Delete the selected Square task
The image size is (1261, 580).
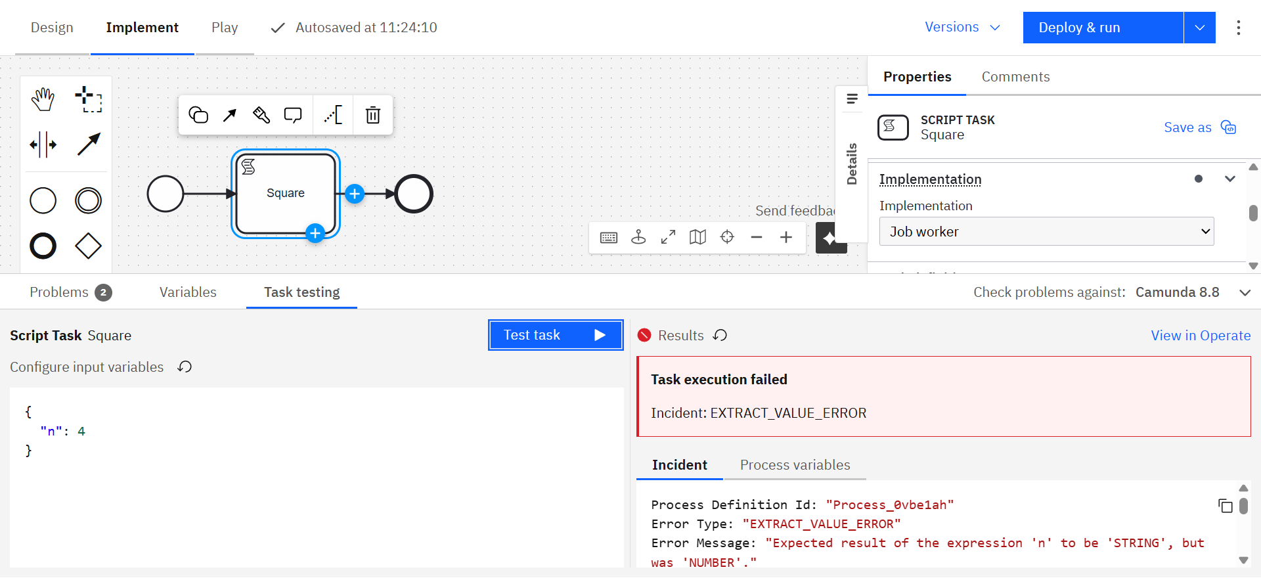pos(372,115)
